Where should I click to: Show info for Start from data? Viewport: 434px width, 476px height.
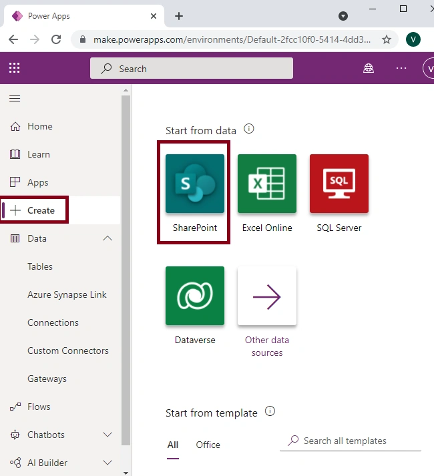pyautogui.click(x=249, y=129)
